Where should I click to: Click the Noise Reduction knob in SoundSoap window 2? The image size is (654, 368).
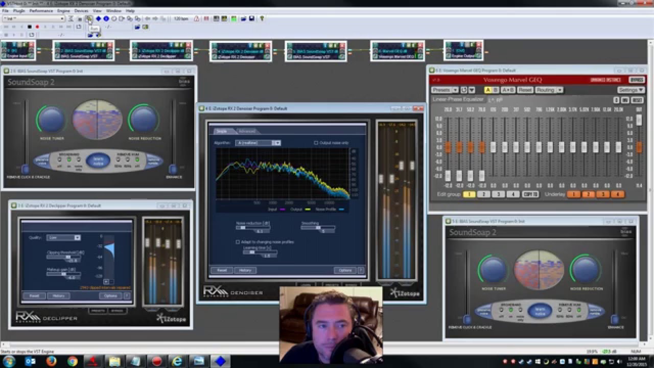(143, 119)
